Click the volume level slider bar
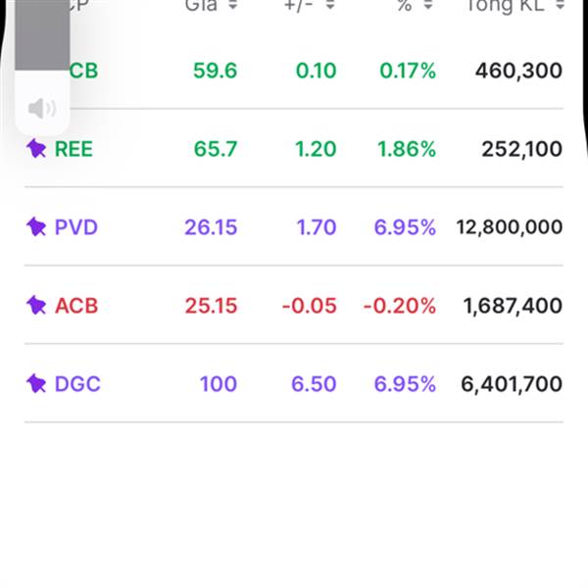Screen dimensions: 588x588 pos(42,39)
